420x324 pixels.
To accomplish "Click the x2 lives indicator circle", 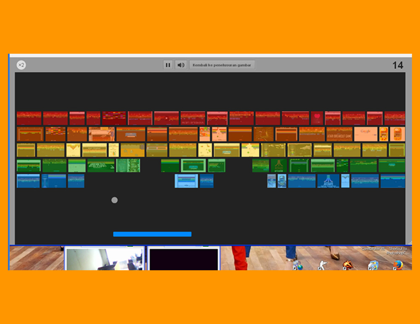I will (21, 65).
